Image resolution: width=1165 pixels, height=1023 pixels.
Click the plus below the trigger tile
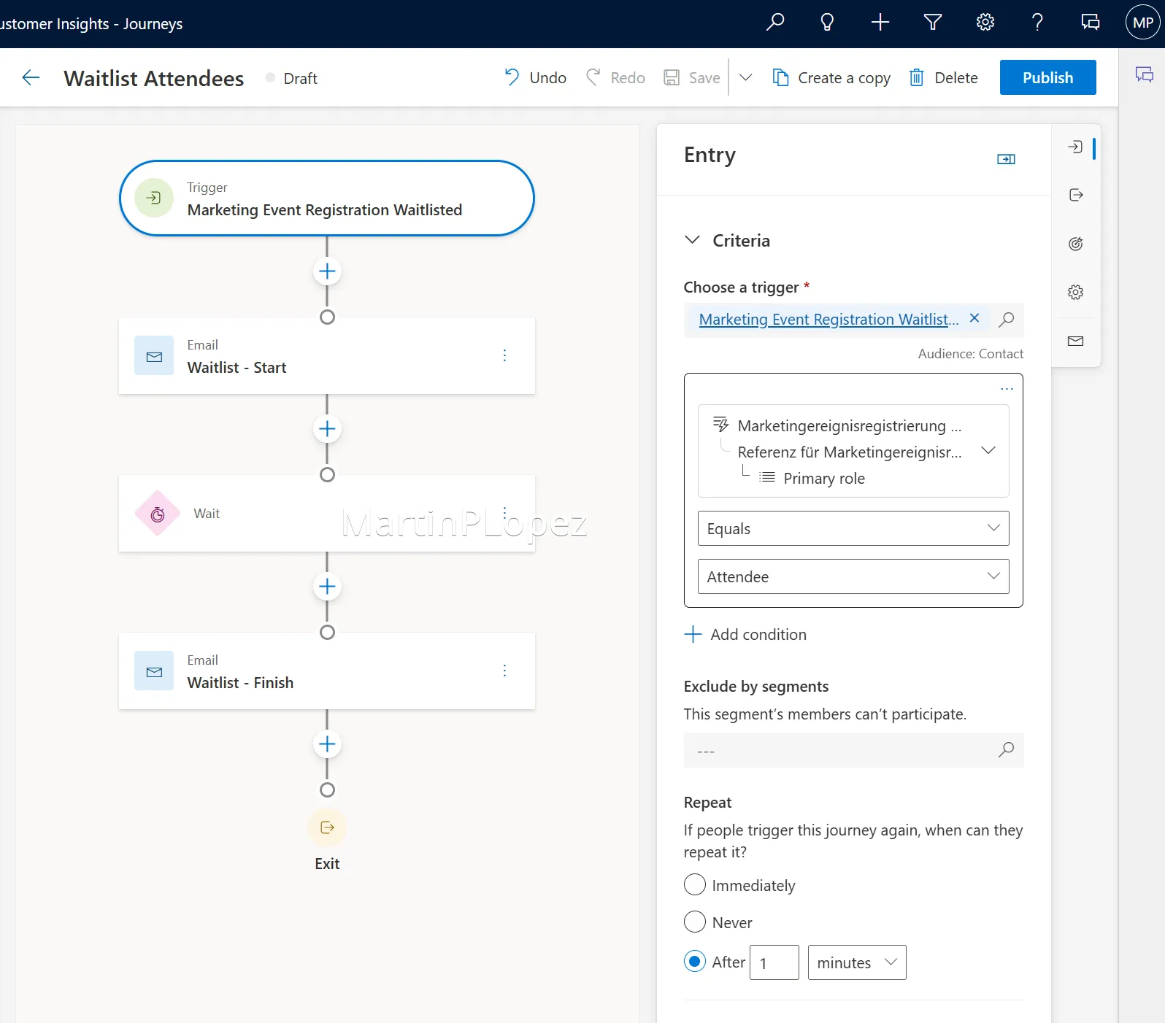(x=327, y=271)
